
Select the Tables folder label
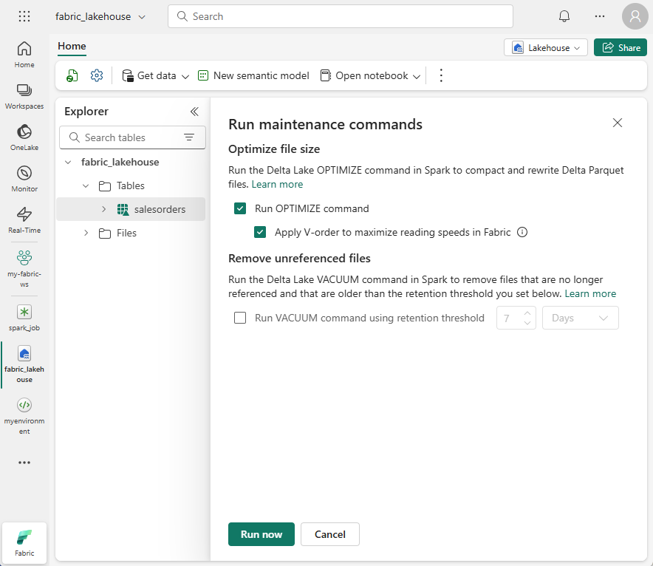tap(130, 185)
